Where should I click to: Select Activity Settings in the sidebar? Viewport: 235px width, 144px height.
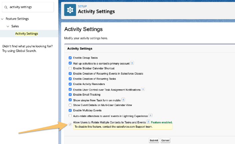[27, 33]
